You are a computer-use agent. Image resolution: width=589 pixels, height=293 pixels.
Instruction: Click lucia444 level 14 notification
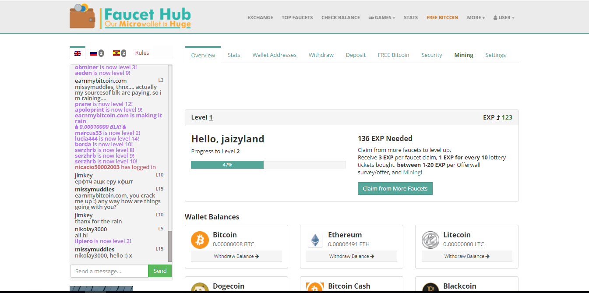pyautogui.click(x=107, y=138)
